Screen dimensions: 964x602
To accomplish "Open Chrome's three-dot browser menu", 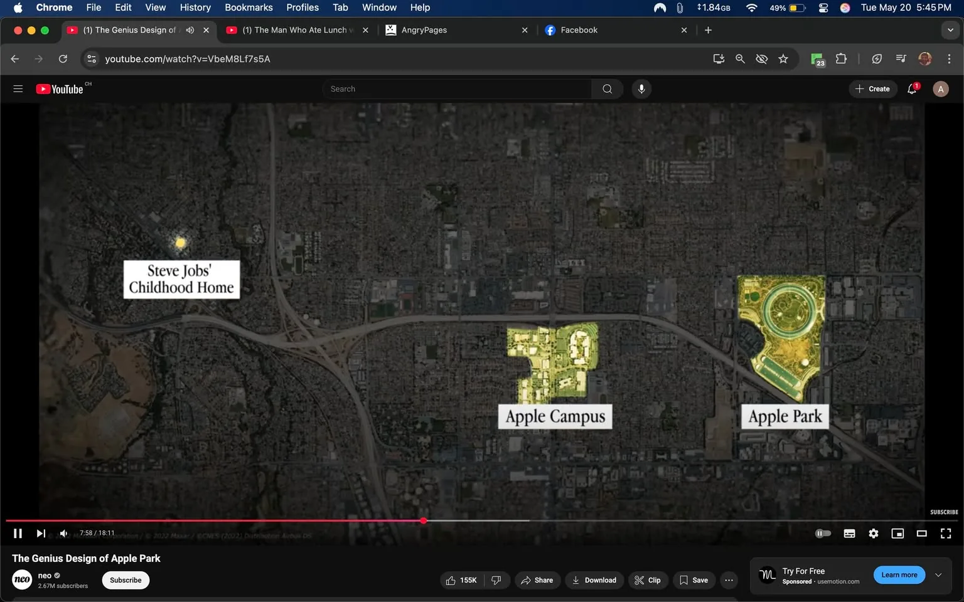I will 950,58.
